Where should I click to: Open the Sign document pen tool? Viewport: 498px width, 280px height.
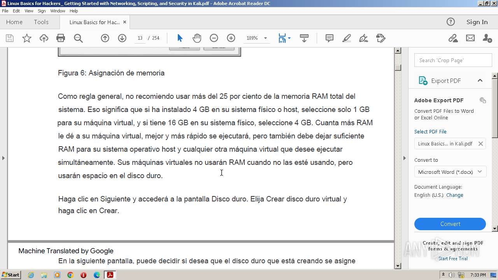click(x=364, y=38)
